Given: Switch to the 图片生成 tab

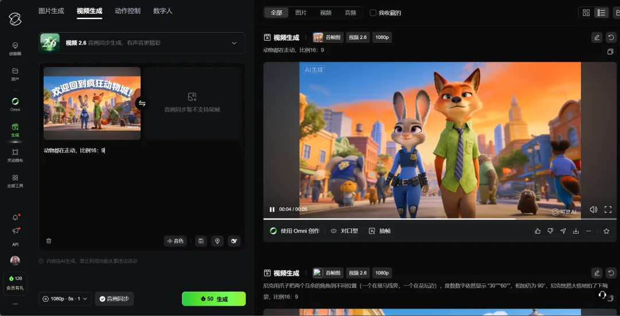Looking at the screenshot, I should [x=52, y=11].
